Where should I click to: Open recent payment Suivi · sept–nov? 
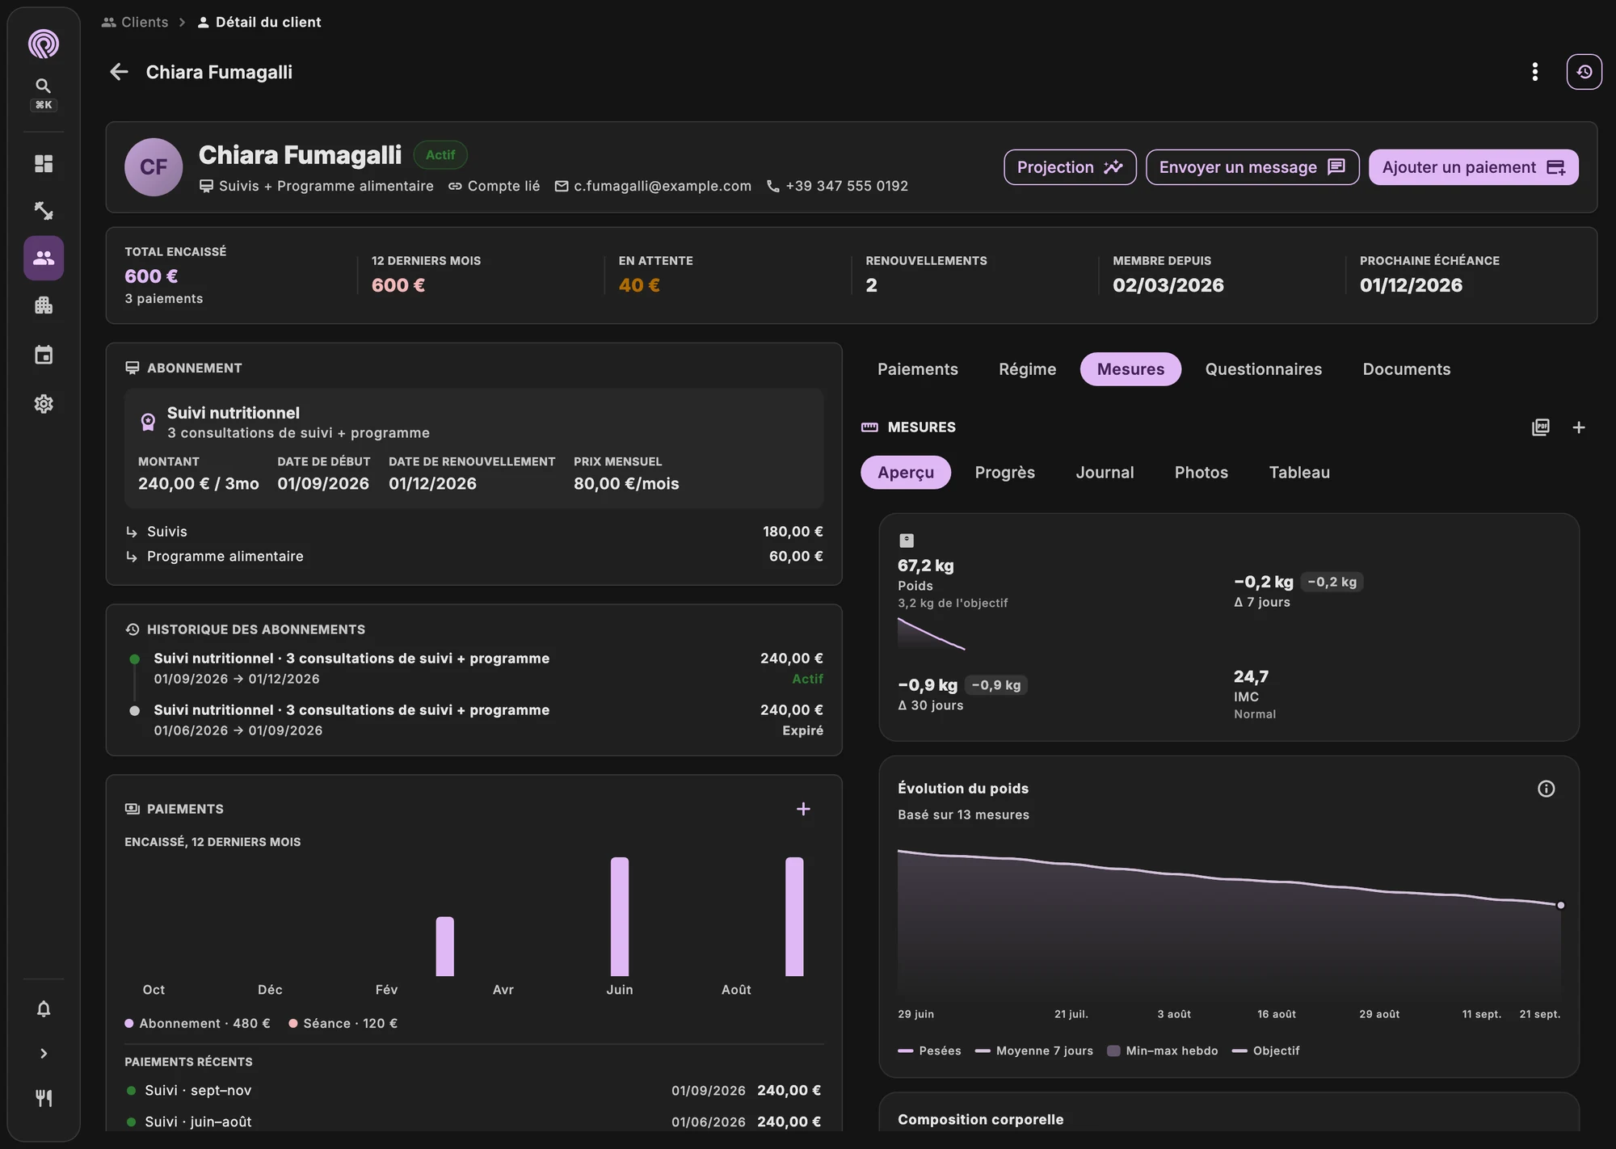point(474,1091)
